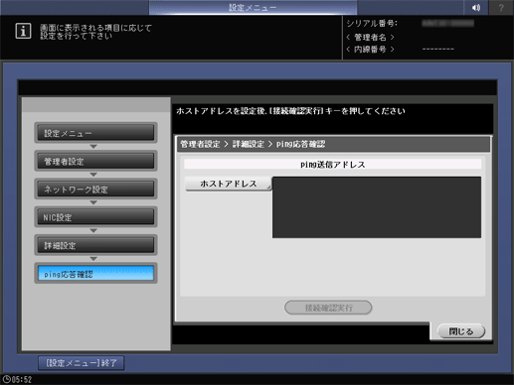This screenshot has height=385, width=514.
Task: Click the < 内線番号 > label
Action: [370, 50]
